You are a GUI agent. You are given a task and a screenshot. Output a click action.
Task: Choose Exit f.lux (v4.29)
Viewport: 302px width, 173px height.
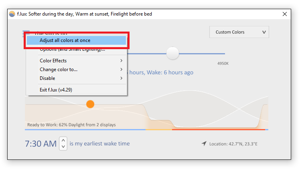[x=77, y=90]
